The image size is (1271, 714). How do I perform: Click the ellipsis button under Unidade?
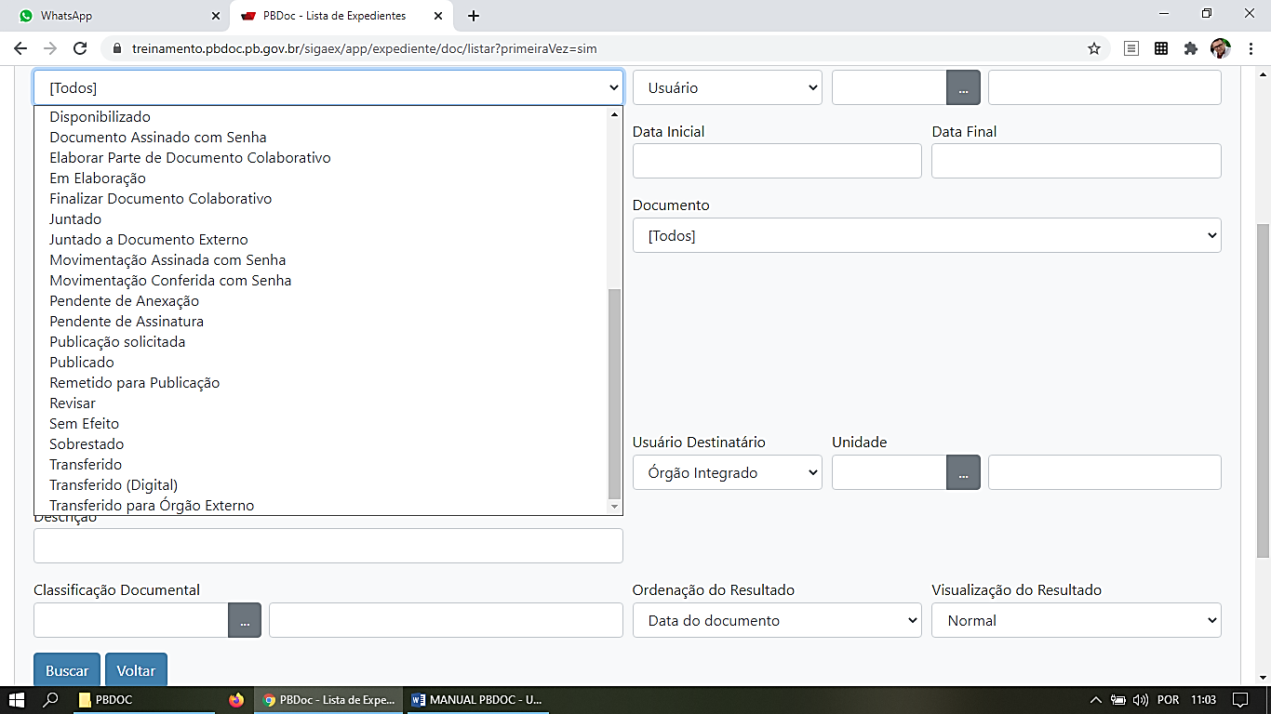963,472
